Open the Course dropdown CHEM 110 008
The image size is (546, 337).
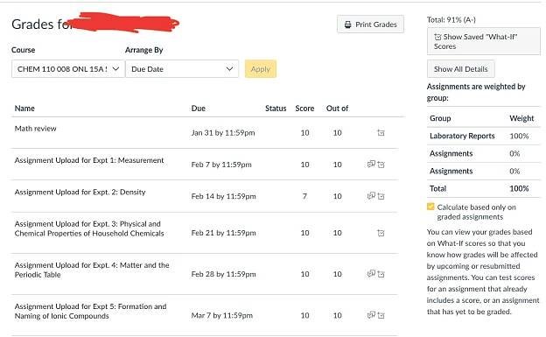(x=68, y=69)
